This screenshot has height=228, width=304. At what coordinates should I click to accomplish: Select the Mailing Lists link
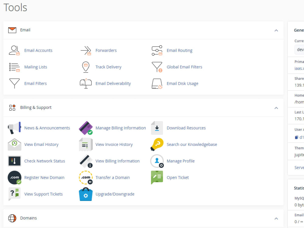(36, 67)
